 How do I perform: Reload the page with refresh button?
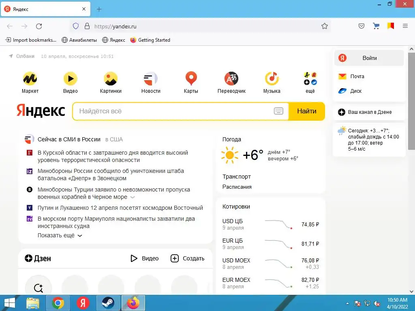click(x=39, y=26)
